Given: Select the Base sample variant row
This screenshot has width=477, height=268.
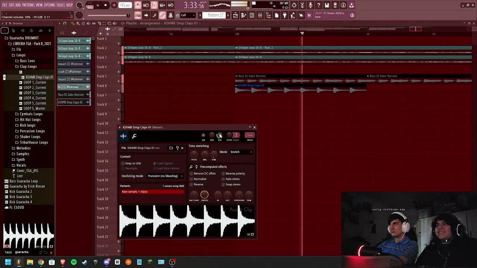Looking at the screenshot, I should tap(152, 192).
